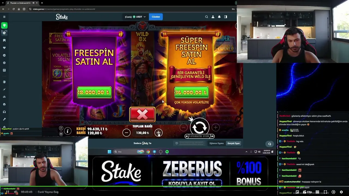
Task: Go back in the browser
Action: [x=3, y=9]
